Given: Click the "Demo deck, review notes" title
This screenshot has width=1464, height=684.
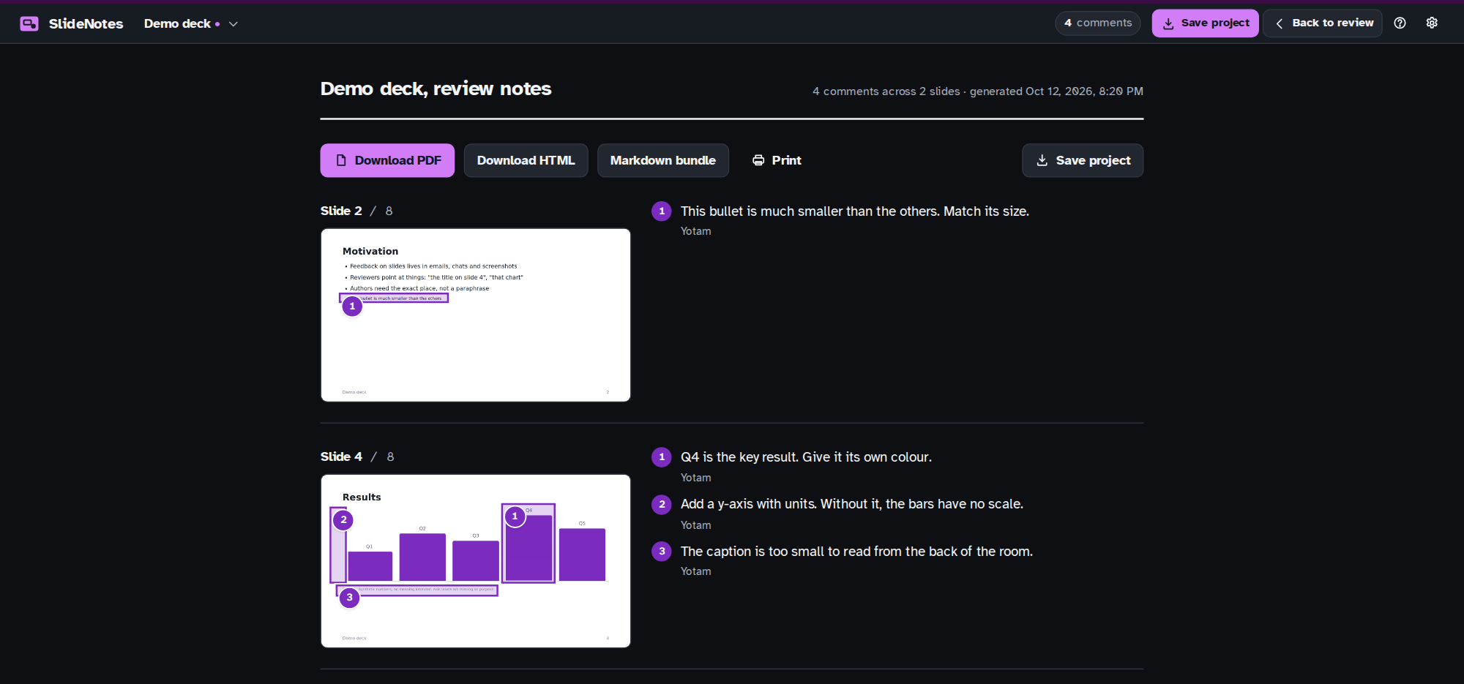Looking at the screenshot, I should point(436,89).
